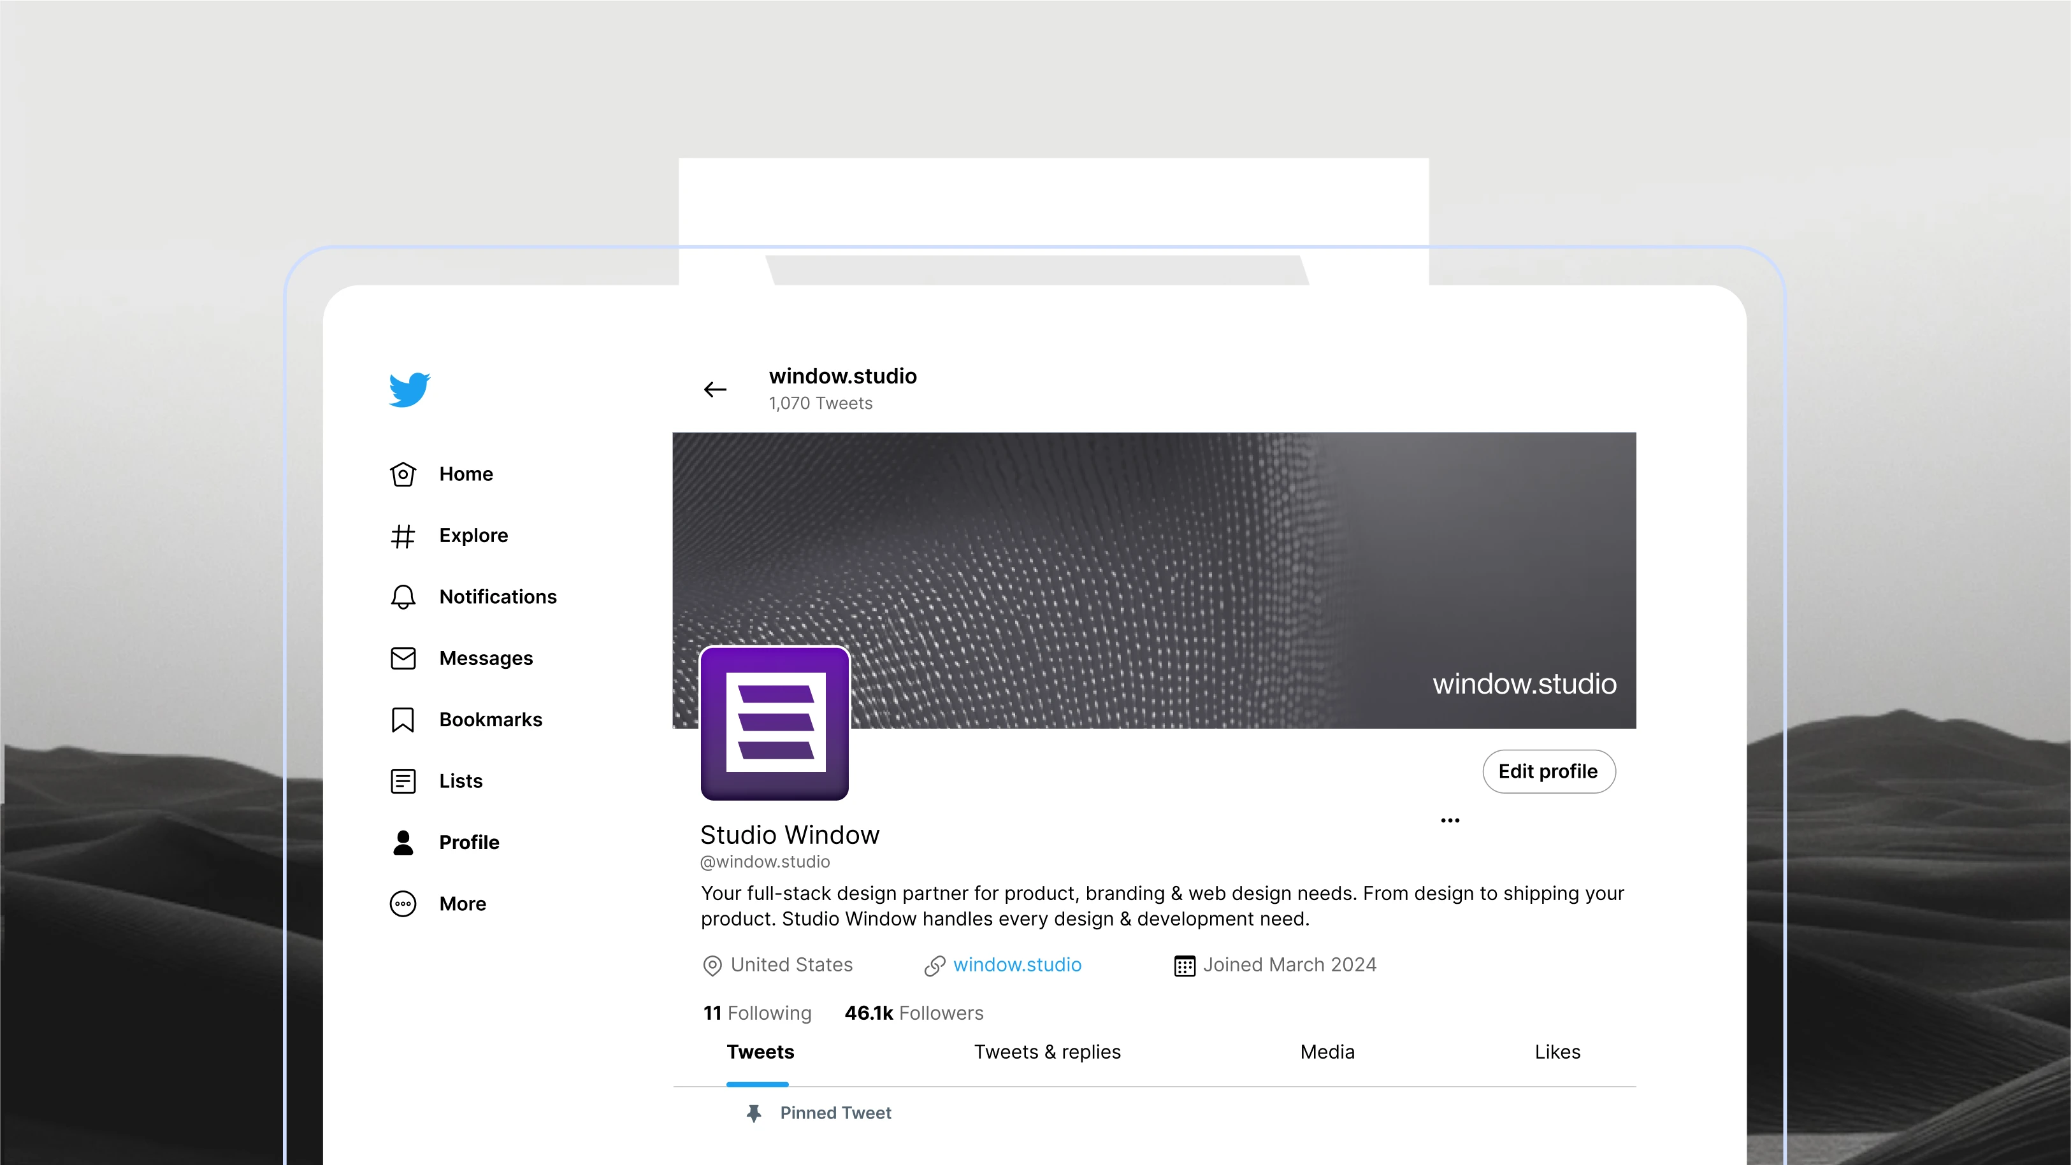Click the United States location text
Image resolution: width=2071 pixels, height=1165 pixels.
[x=791, y=965]
